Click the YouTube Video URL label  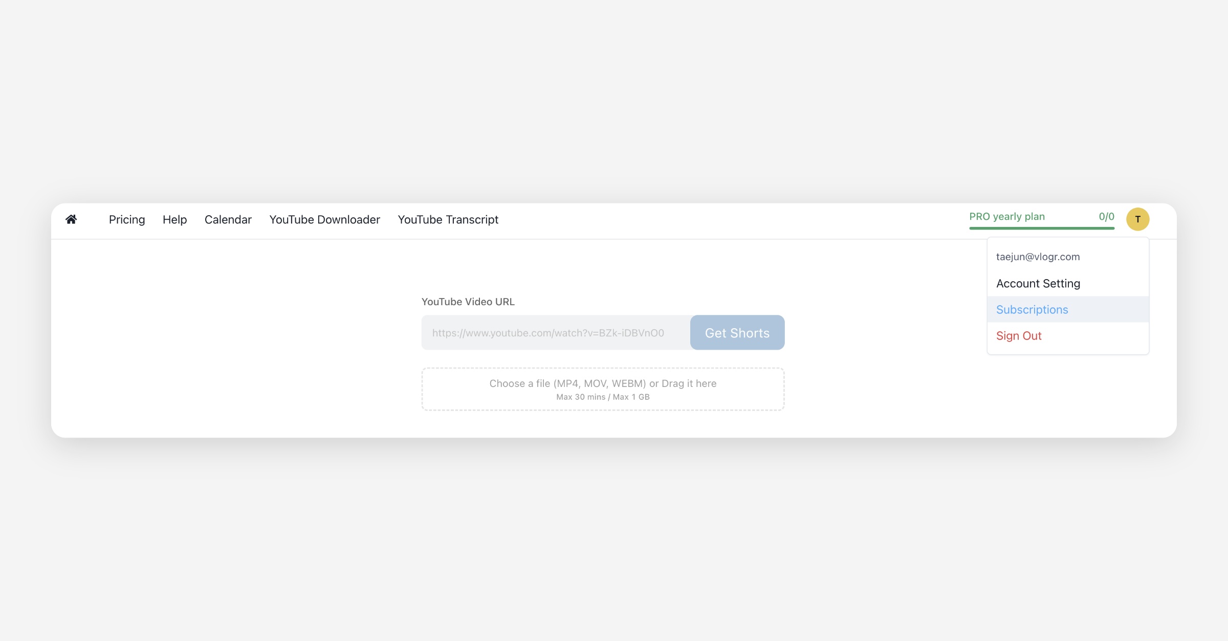[468, 302]
